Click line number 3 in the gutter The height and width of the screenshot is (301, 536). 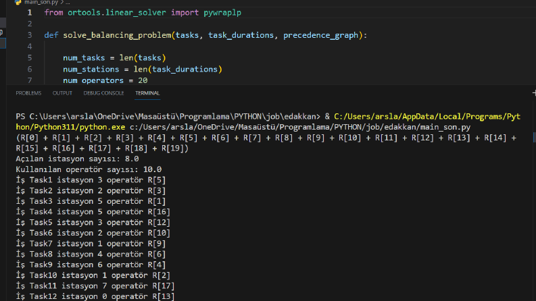pos(30,35)
